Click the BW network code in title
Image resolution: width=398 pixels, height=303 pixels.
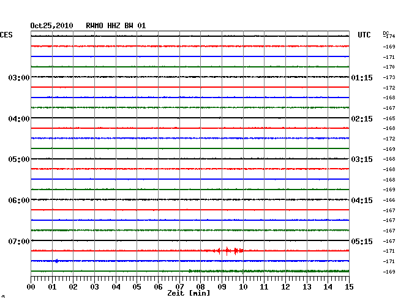129,26
